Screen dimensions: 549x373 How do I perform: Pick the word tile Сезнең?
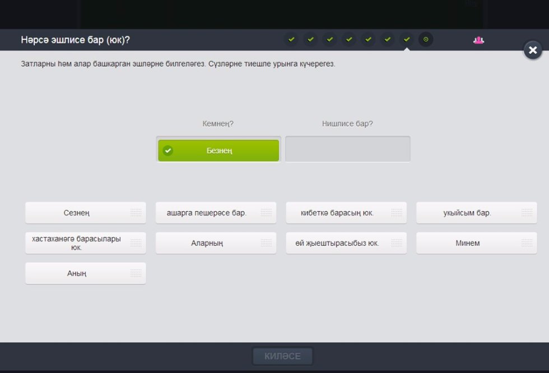77,213
